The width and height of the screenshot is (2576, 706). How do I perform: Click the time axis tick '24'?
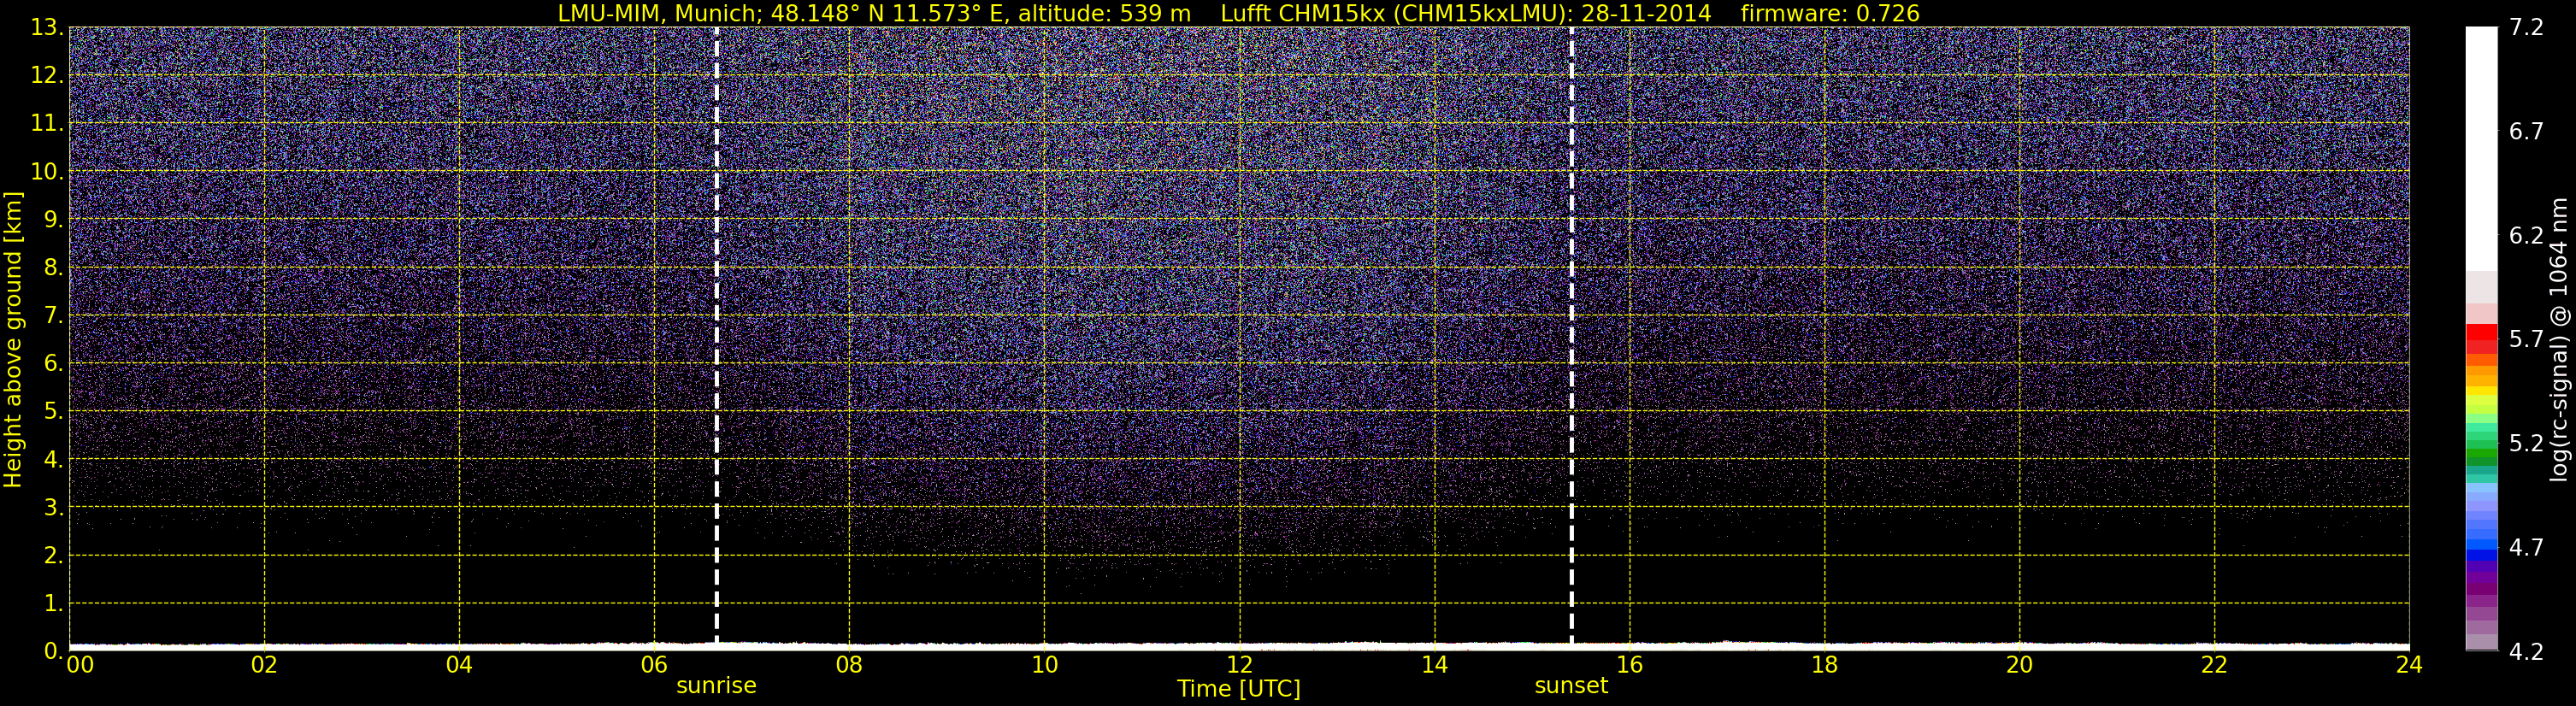(2409, 665)
